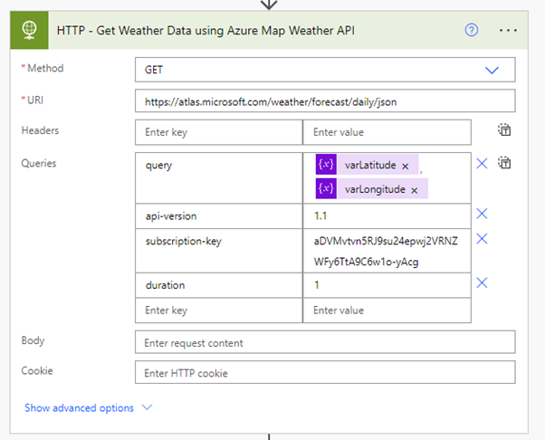
Task: Click the HTTP globe action icon
Action: [x=29, y=30]
